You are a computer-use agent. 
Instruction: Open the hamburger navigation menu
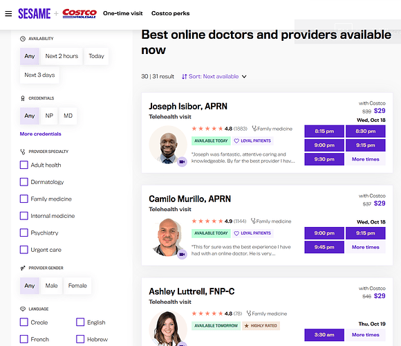[8, 14]
